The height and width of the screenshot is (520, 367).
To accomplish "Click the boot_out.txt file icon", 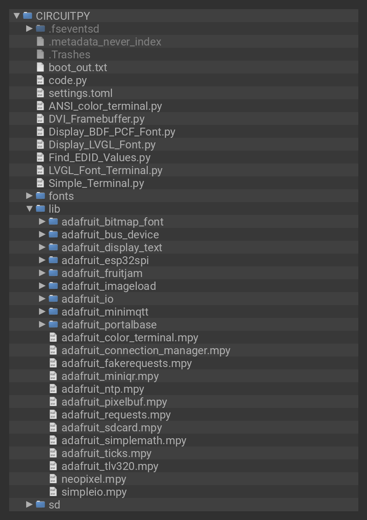I will pos(40,67).
